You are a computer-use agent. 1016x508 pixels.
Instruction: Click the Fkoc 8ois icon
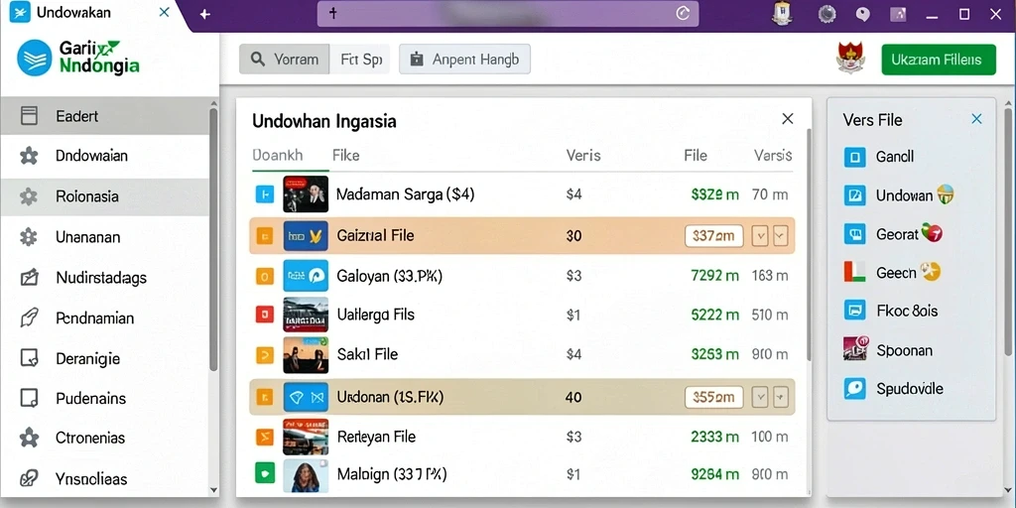tap(854, 311)
